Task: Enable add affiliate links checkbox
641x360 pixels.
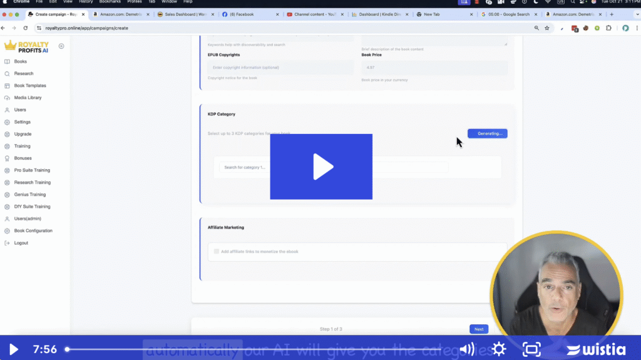Action: tap(217, 251)
